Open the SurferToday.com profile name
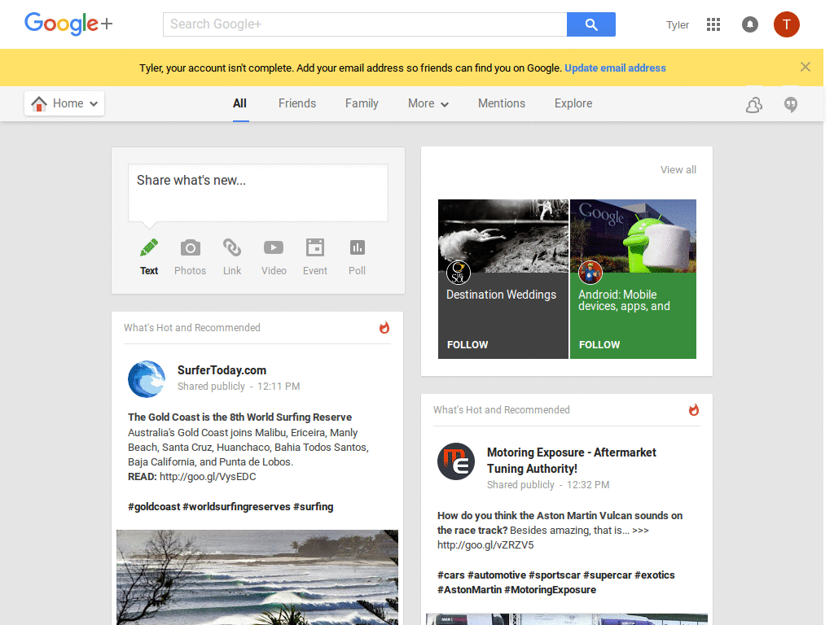The height and width of the screenshot is (625, 834). click(222, 370)
